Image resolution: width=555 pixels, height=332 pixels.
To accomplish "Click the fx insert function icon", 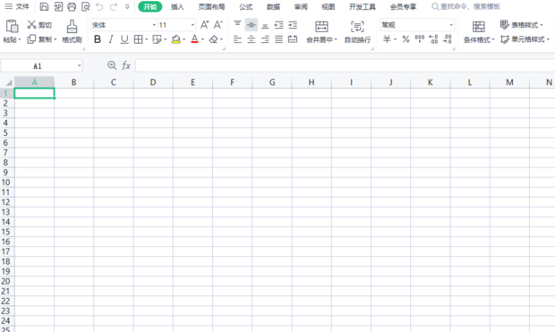I will pos(126,65).
